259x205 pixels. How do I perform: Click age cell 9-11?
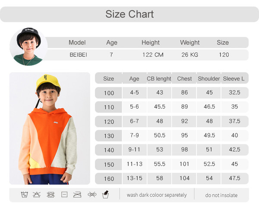coord(134,150)
